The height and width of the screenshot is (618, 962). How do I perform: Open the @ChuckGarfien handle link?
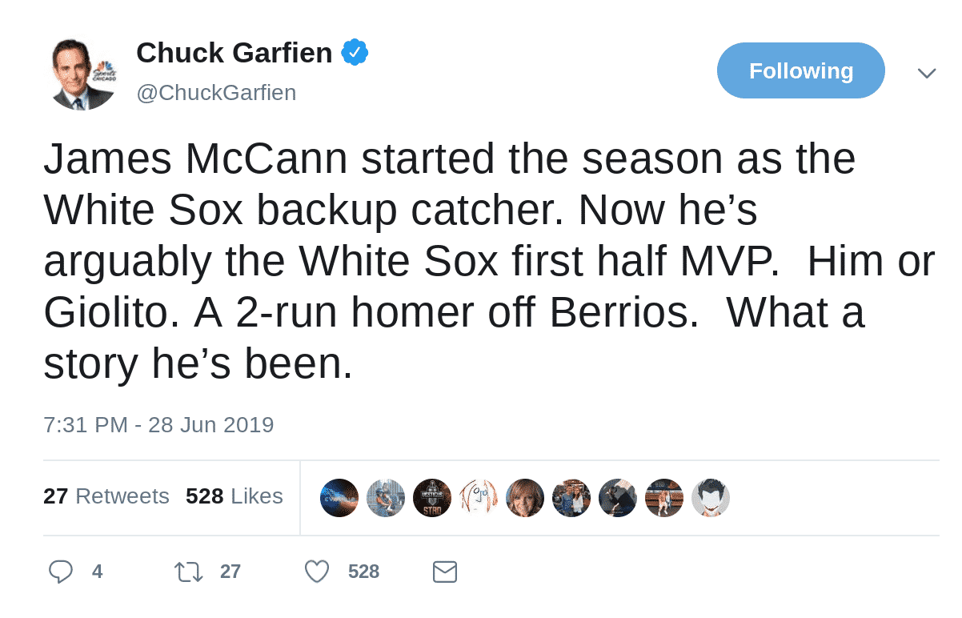coord(216,93)
